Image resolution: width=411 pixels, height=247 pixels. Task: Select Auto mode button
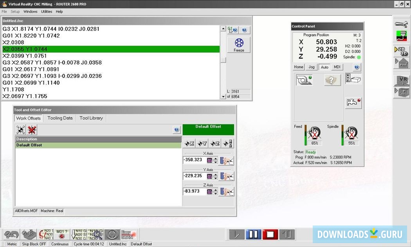point(324,67)
